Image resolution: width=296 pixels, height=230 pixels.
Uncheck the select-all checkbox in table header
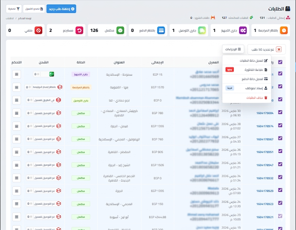tap(280, 62)
